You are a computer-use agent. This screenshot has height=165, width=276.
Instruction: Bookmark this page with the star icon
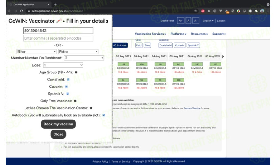(195, 11)
